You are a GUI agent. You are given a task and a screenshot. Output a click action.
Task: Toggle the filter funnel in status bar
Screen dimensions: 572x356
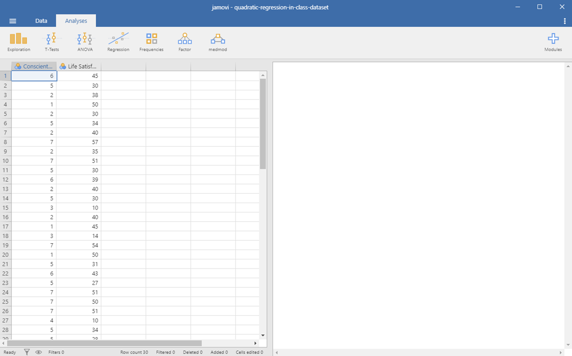pyautogui.click(x=27, y=352)
